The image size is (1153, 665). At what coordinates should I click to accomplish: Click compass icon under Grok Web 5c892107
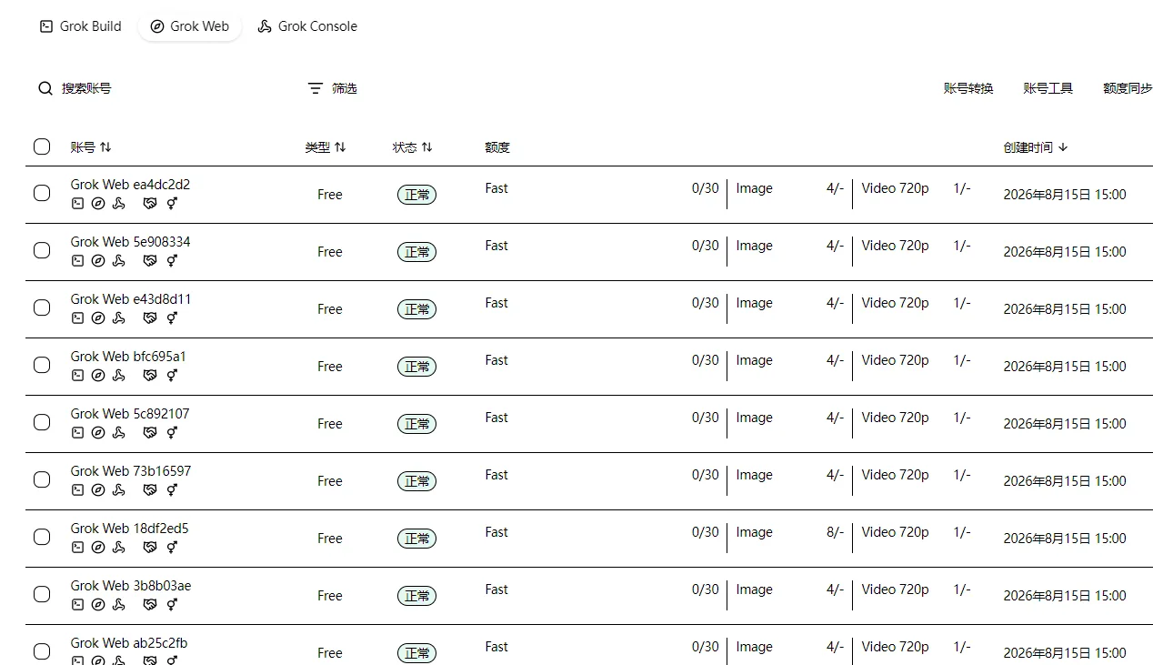[98, 433]
